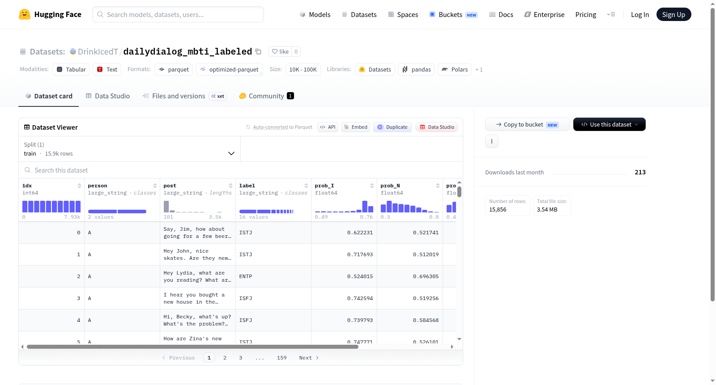Click the 10K - 100K size tag
716x385 pixels.
(x=303, y=69)
